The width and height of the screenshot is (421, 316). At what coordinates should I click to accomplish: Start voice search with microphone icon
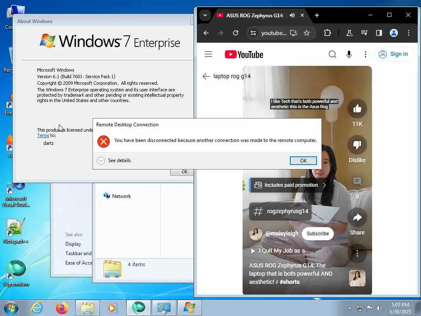349,54
